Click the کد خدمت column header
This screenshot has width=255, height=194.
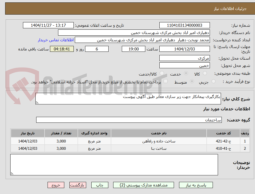point(223,133)
